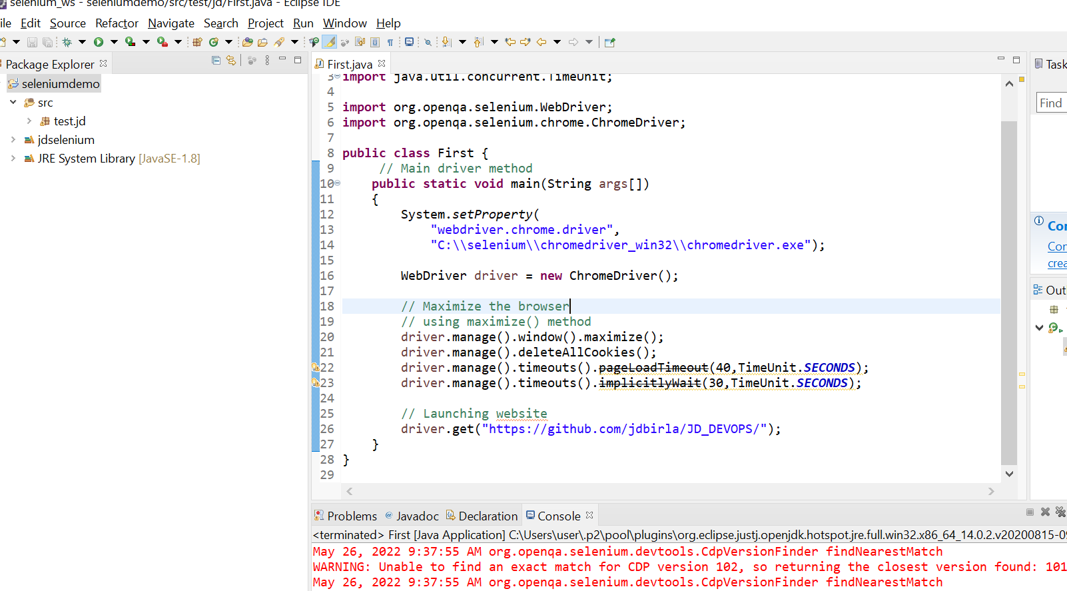The image size is (1067, 591).
Task: Close the First.java editor tab
Action: (382, 63)
